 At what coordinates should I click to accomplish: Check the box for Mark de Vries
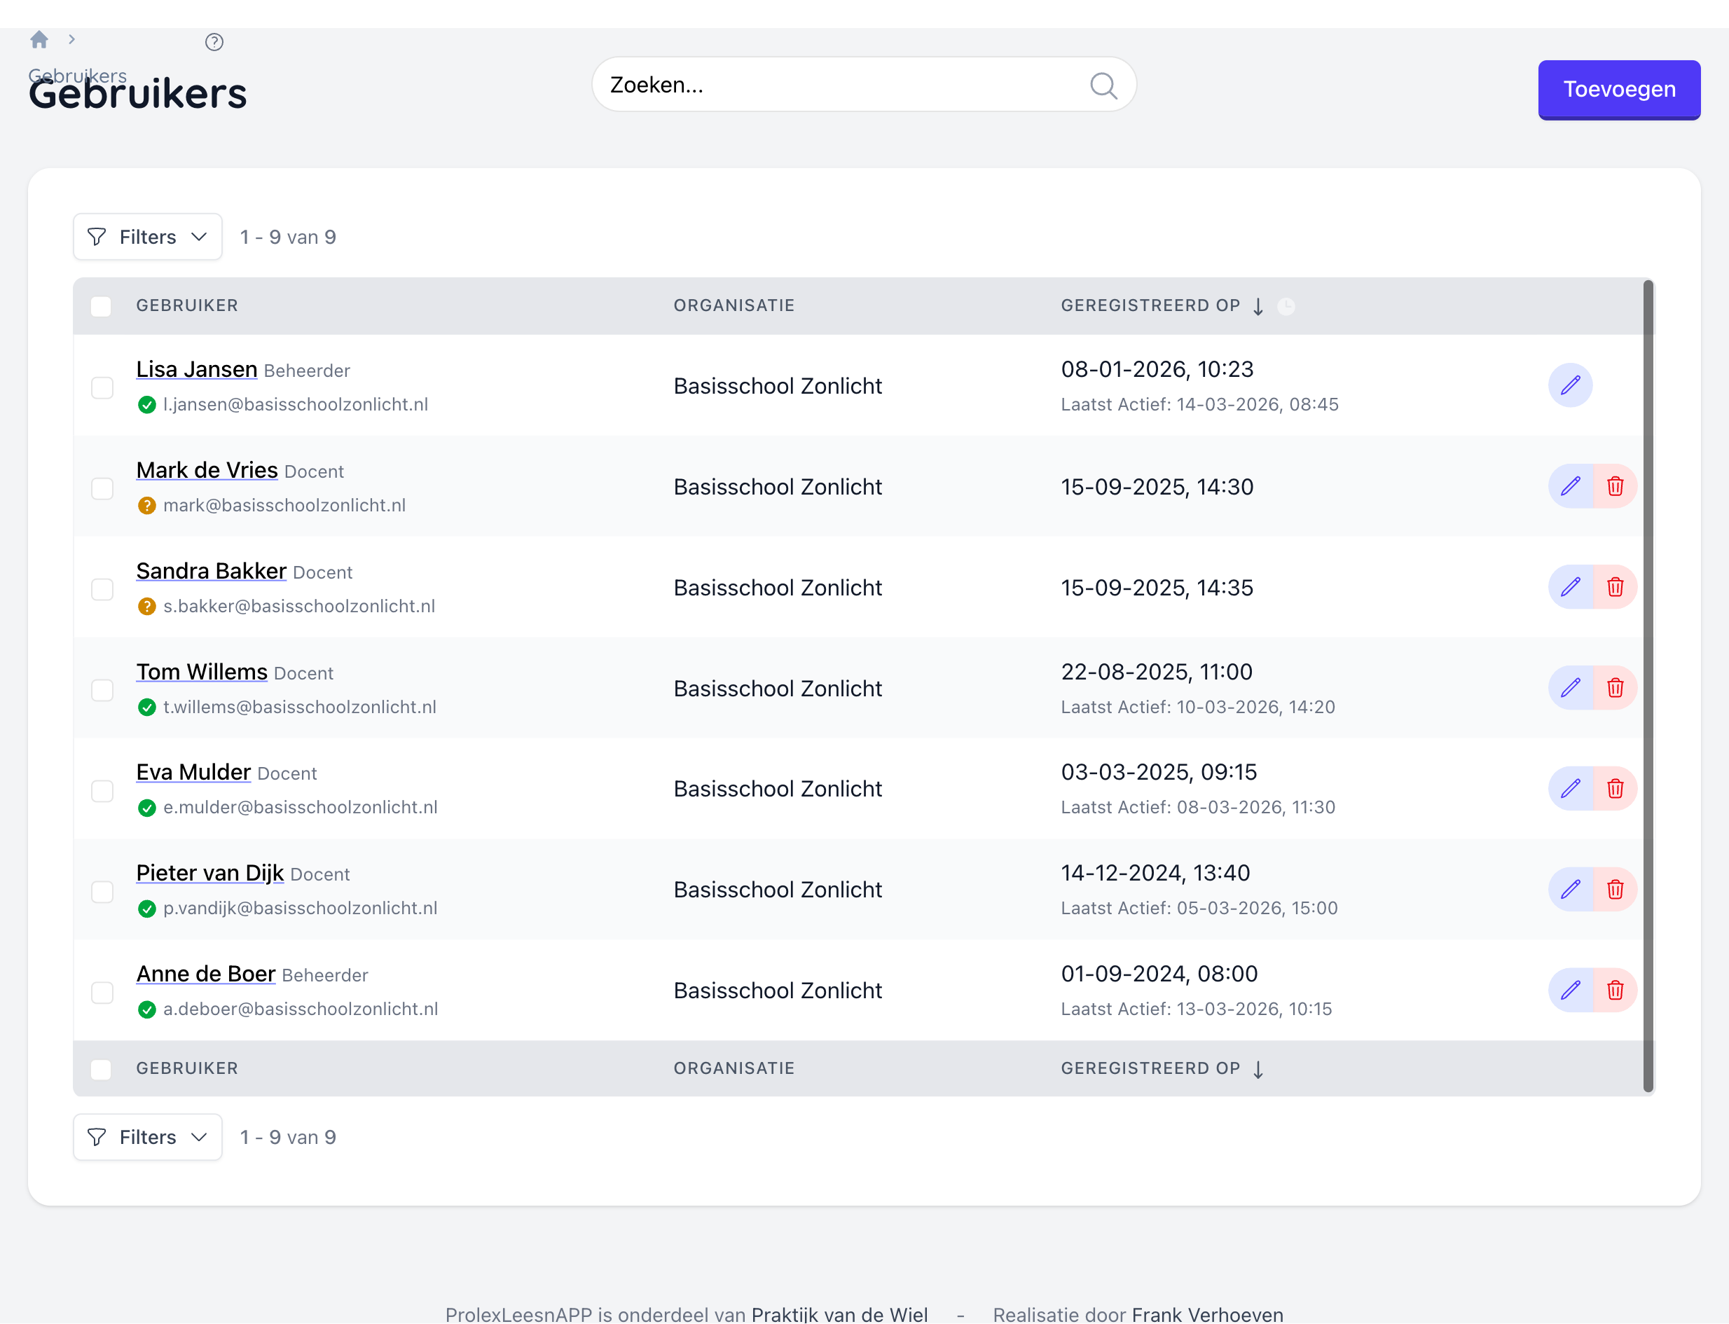[x=102, y=489]
